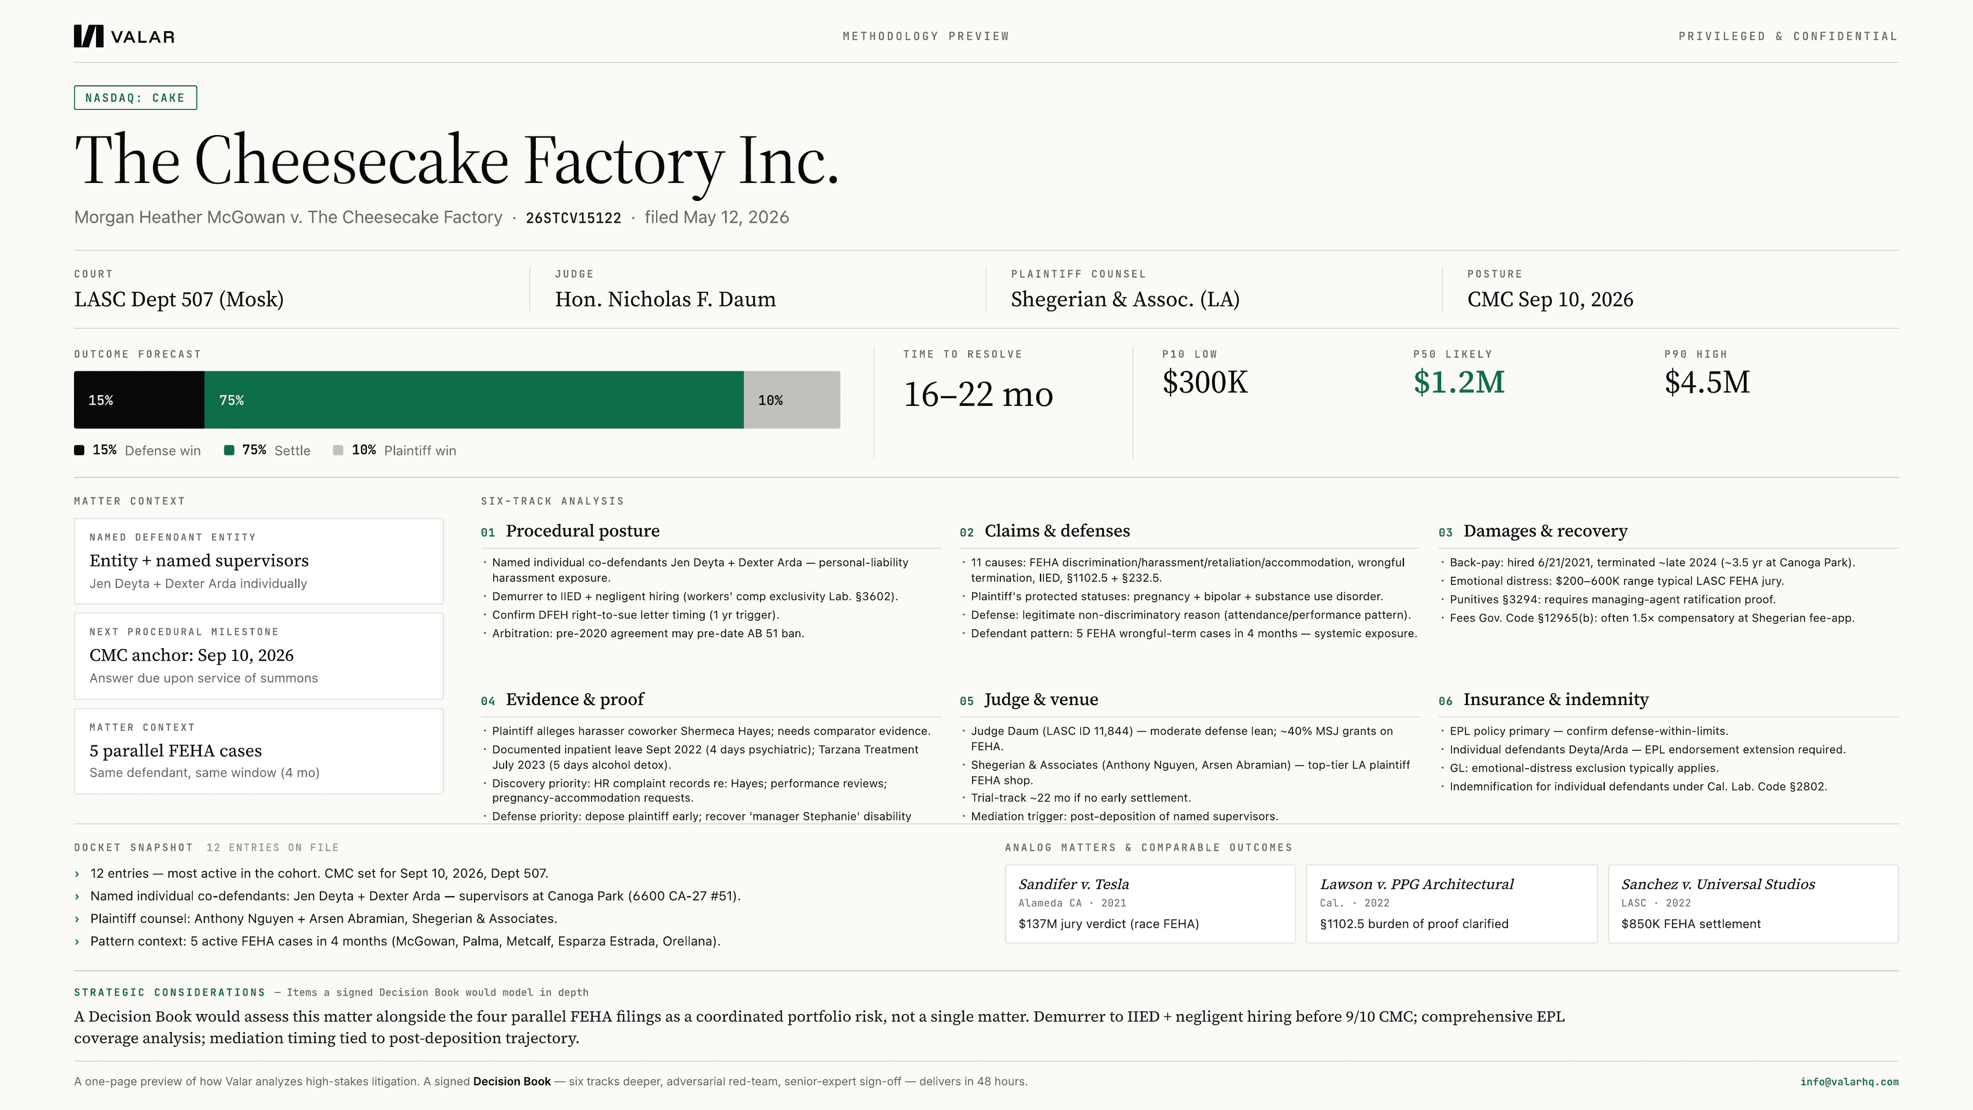Click the 05 Judge & venue heading
Screen dimensions: 1973x1110
[1029, 699]
